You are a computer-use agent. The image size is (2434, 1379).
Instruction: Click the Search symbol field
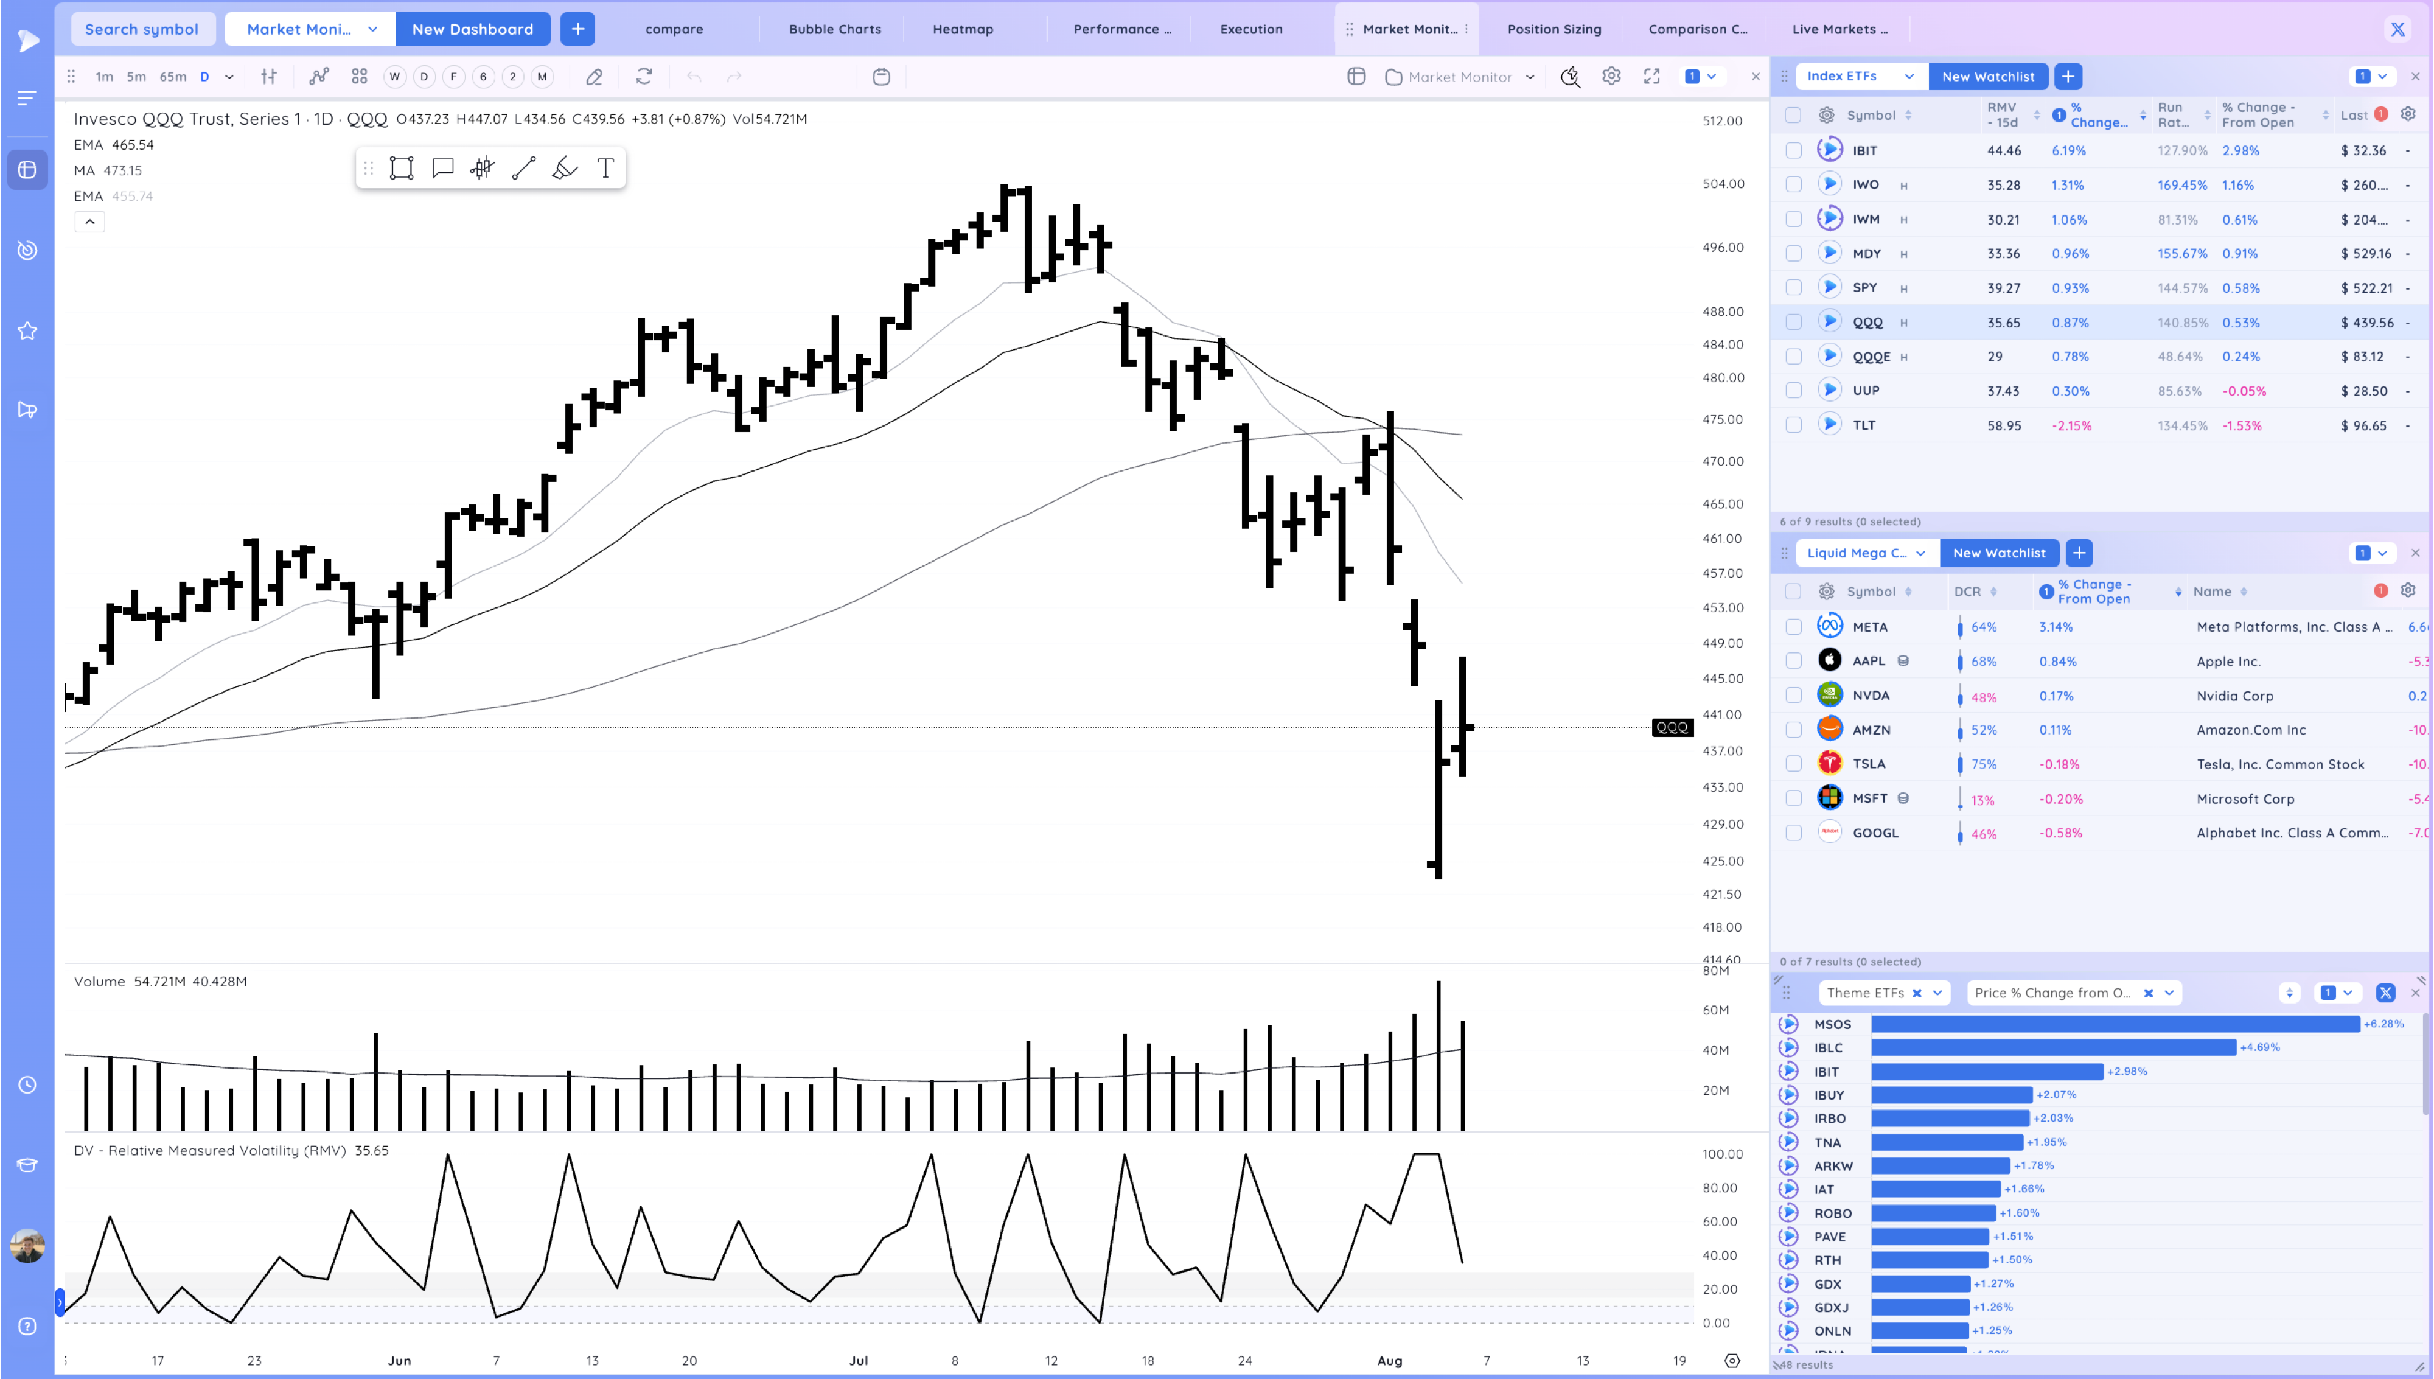(x=142, y=29)
